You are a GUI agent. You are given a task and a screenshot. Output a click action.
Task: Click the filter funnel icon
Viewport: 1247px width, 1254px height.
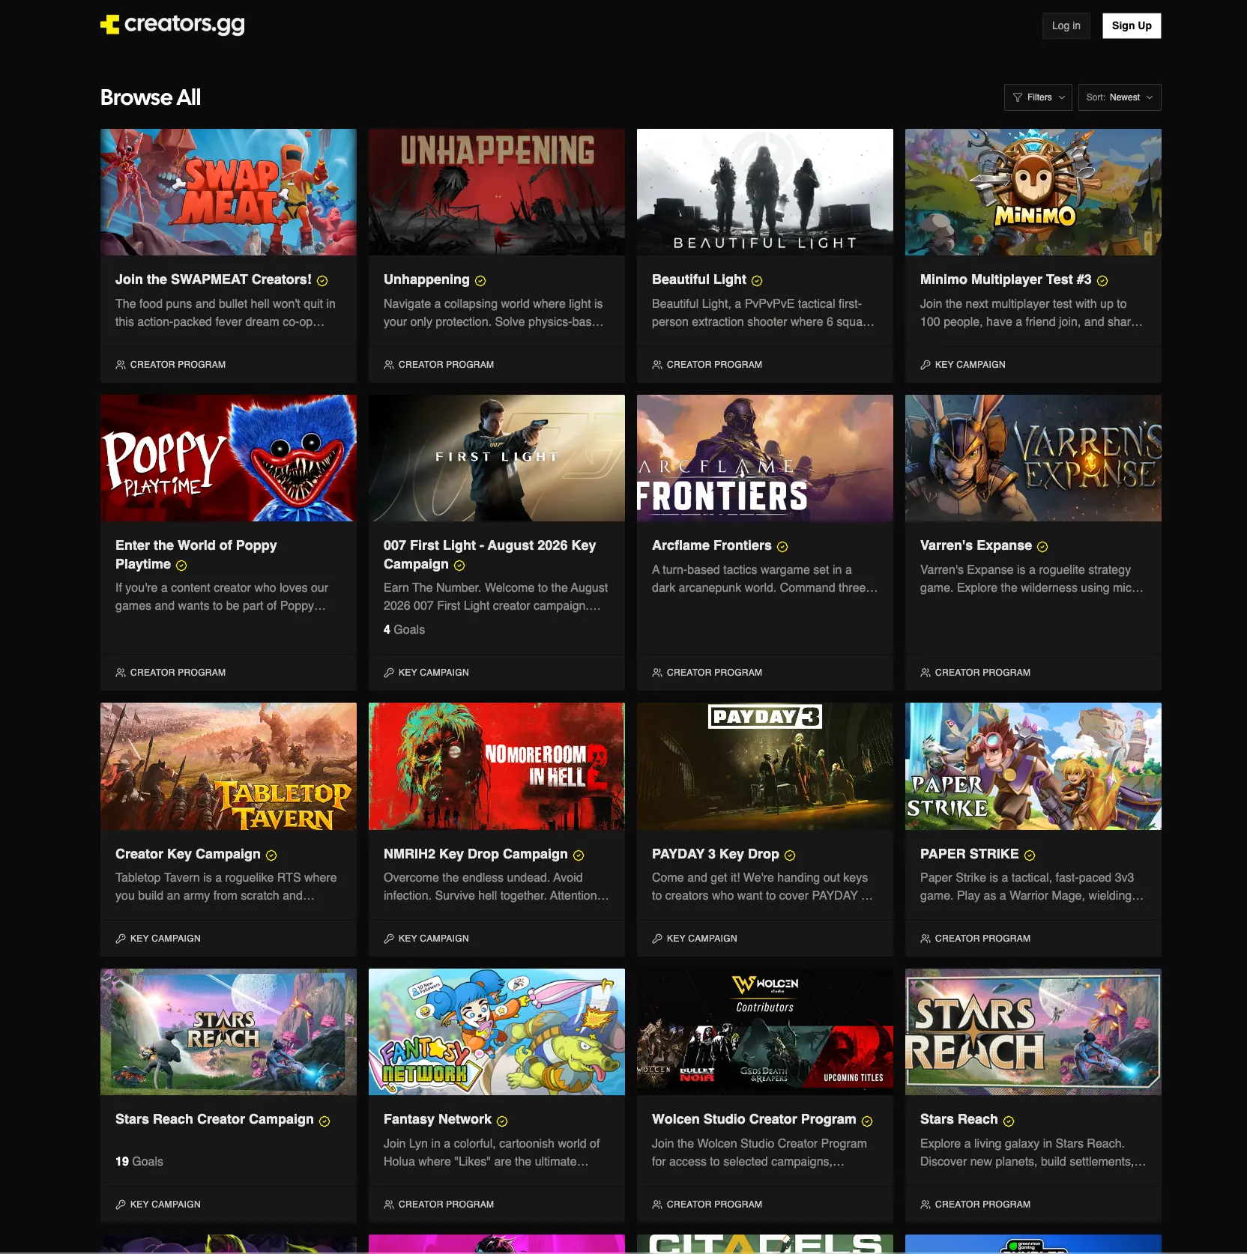(1018, 97)
